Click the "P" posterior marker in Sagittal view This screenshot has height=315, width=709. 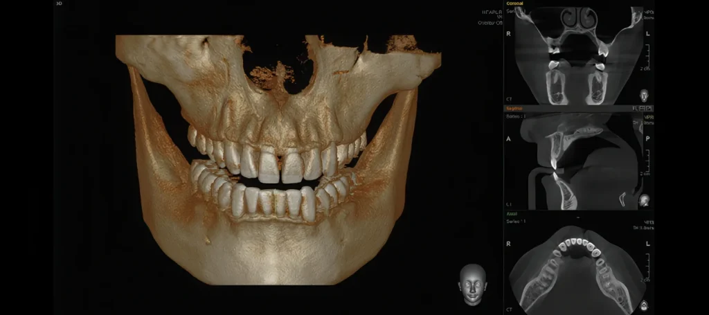pos(647,139)
